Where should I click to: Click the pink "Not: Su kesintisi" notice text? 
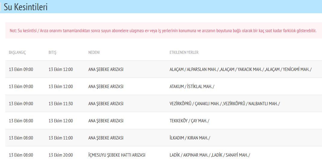click(163, 31)
